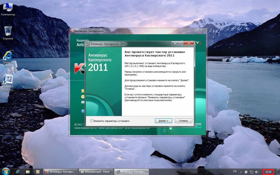
Task: Open the Windows Start menu
Action: coord(6,172)
